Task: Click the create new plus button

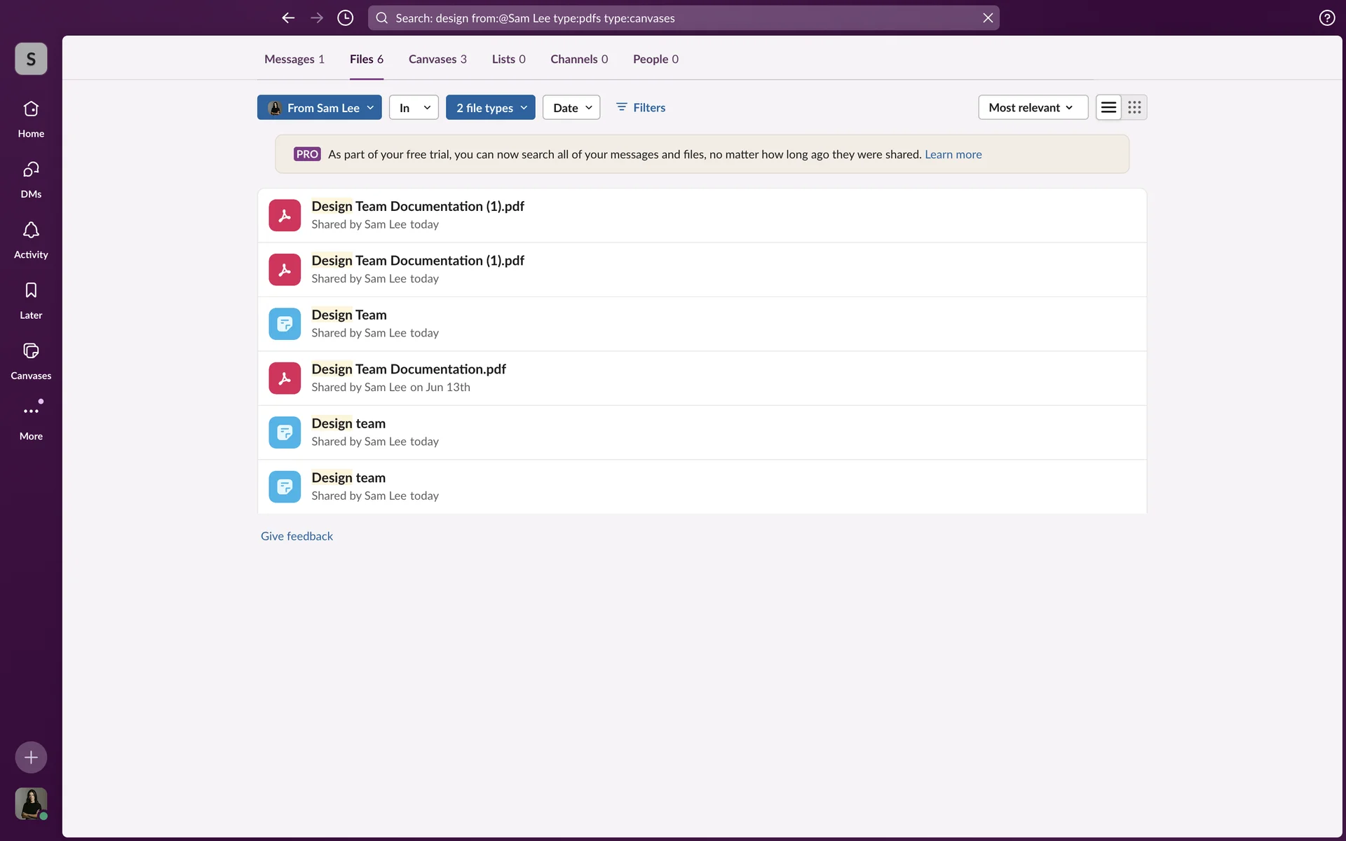Action: pyautogui.click(x=31, y=758)
